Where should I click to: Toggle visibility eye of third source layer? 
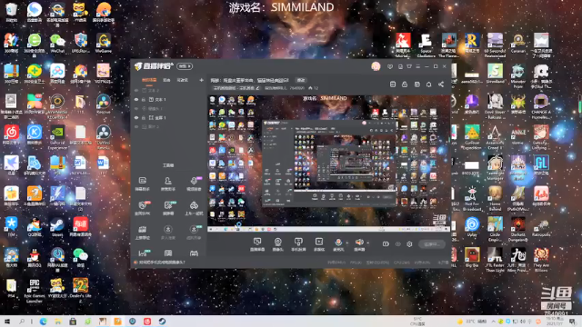click(x=136, y=109)
